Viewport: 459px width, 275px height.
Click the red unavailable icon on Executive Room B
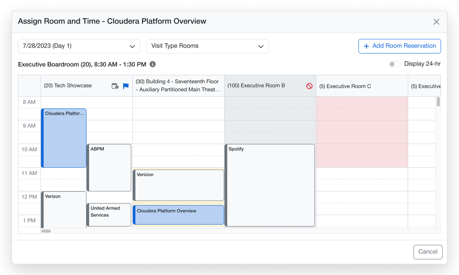click(x=309, y=86)
